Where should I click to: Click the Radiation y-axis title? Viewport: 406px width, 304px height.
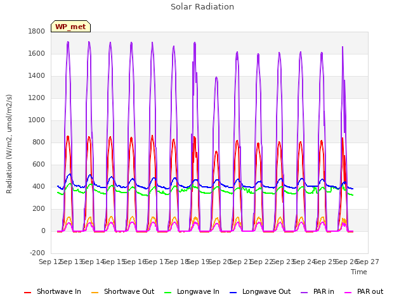click(x=9, y=144)
